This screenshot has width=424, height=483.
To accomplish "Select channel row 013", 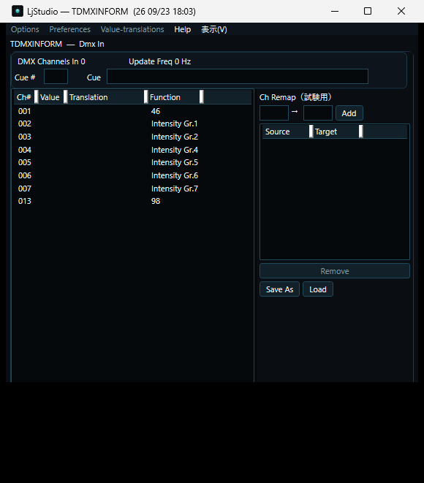I will coord(132,201).
